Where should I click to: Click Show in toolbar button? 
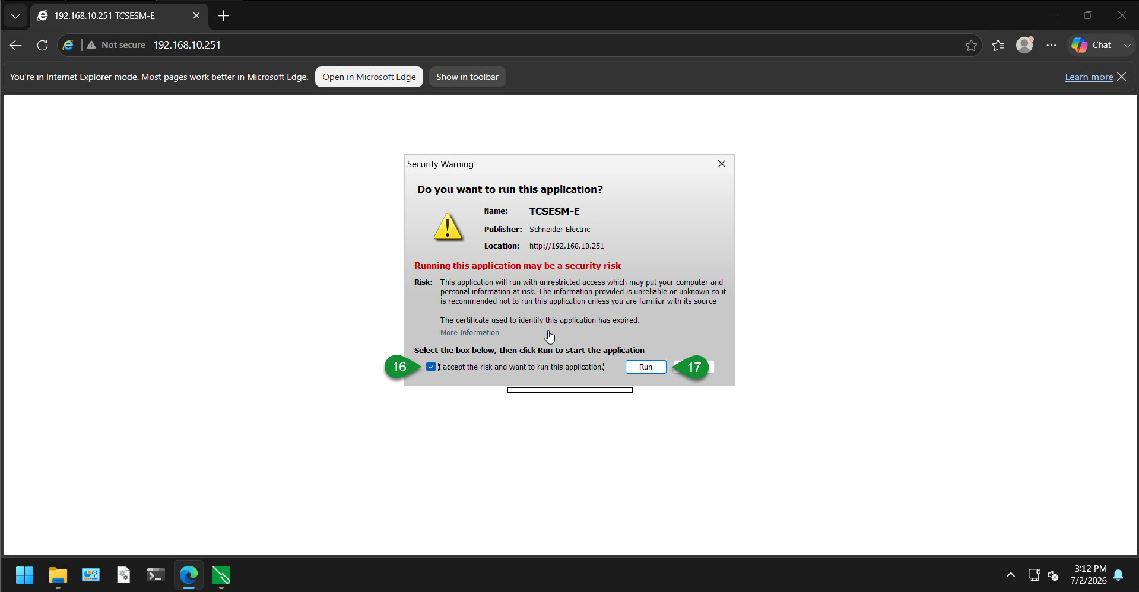467,77
